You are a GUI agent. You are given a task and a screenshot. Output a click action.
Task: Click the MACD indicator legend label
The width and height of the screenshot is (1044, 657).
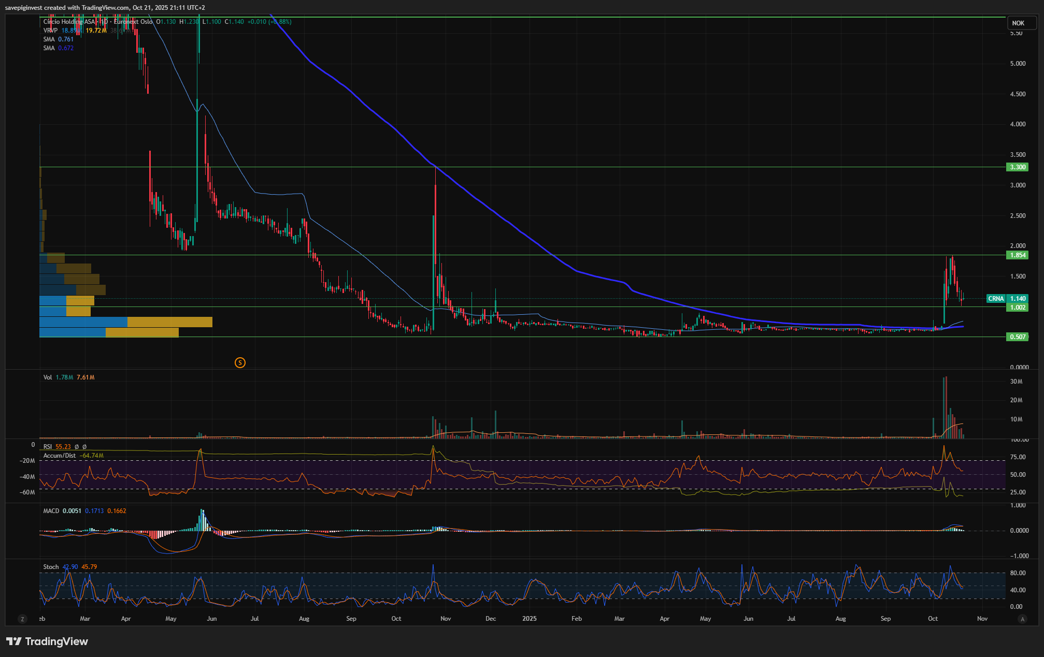(x=51, y=511)
